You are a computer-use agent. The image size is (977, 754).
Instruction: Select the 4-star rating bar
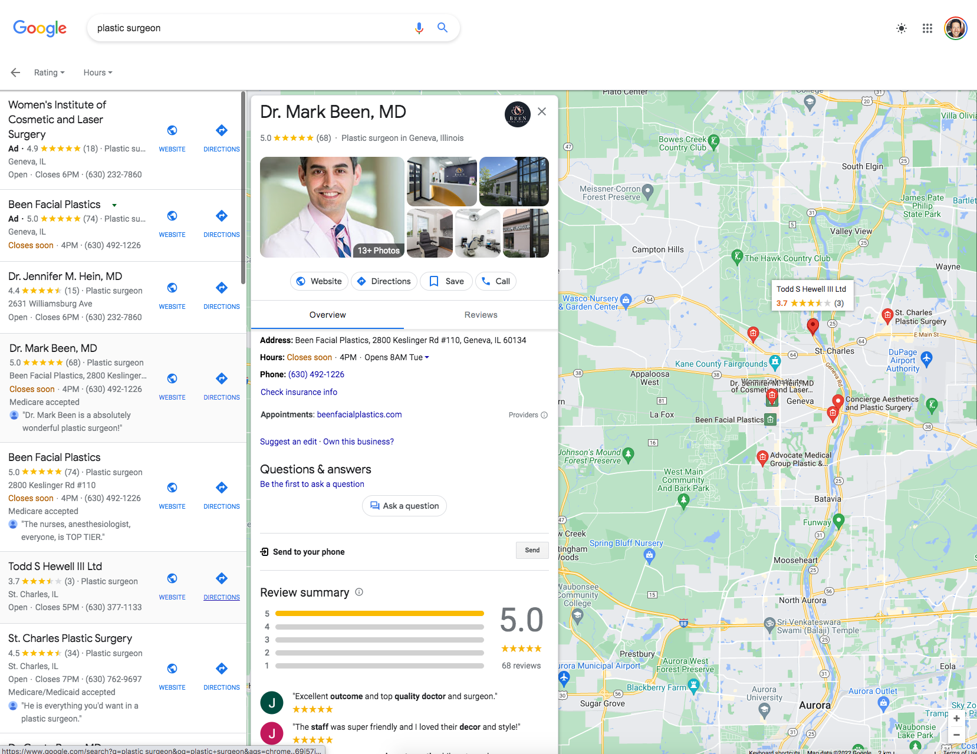[380, 627]
